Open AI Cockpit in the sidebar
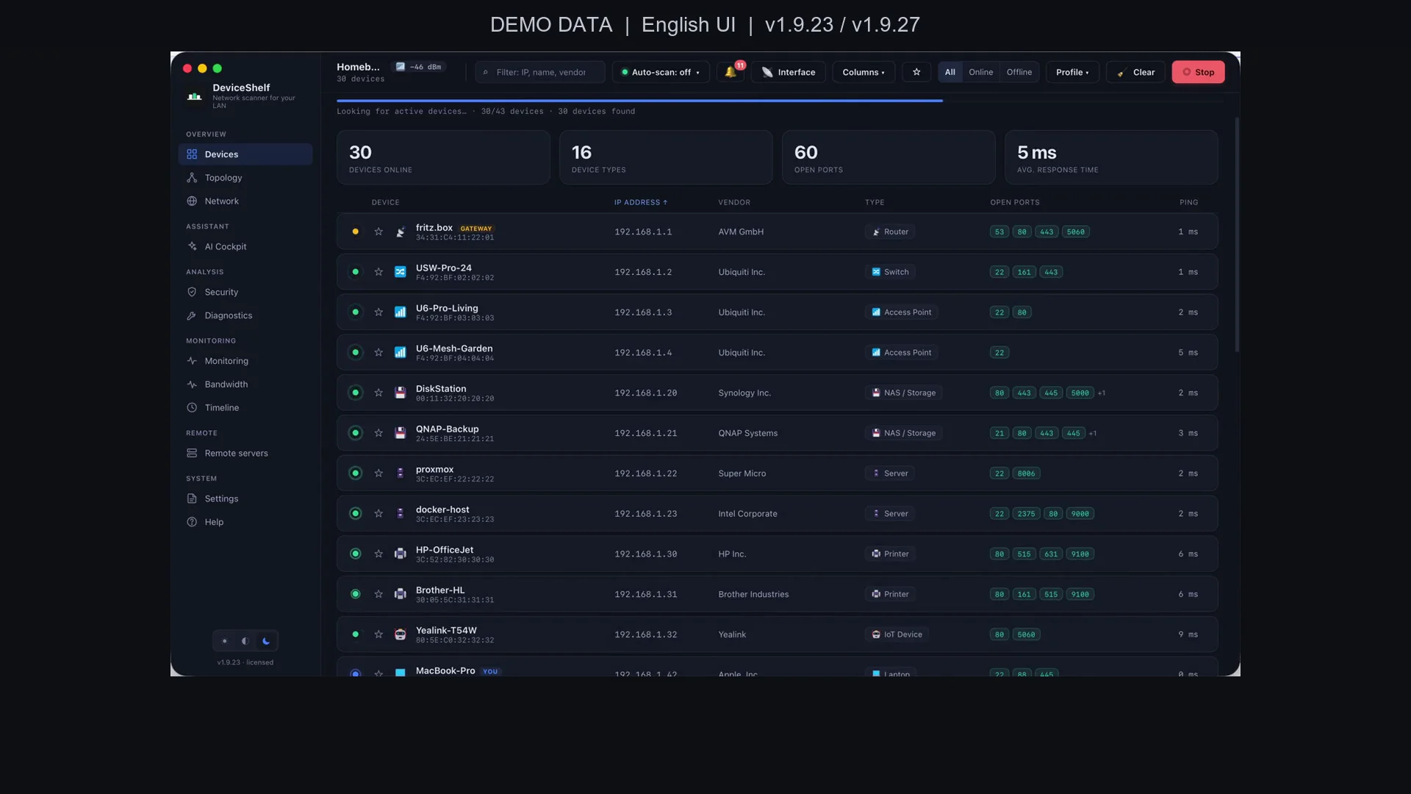This screenshot has height=794, width=1411. point(245,247)
